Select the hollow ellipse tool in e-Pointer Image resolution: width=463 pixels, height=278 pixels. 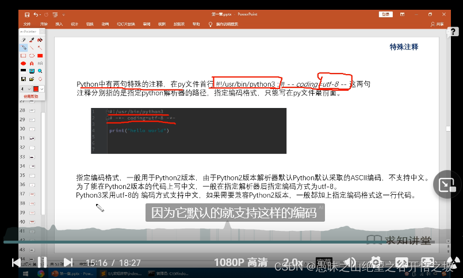[32, 55]
